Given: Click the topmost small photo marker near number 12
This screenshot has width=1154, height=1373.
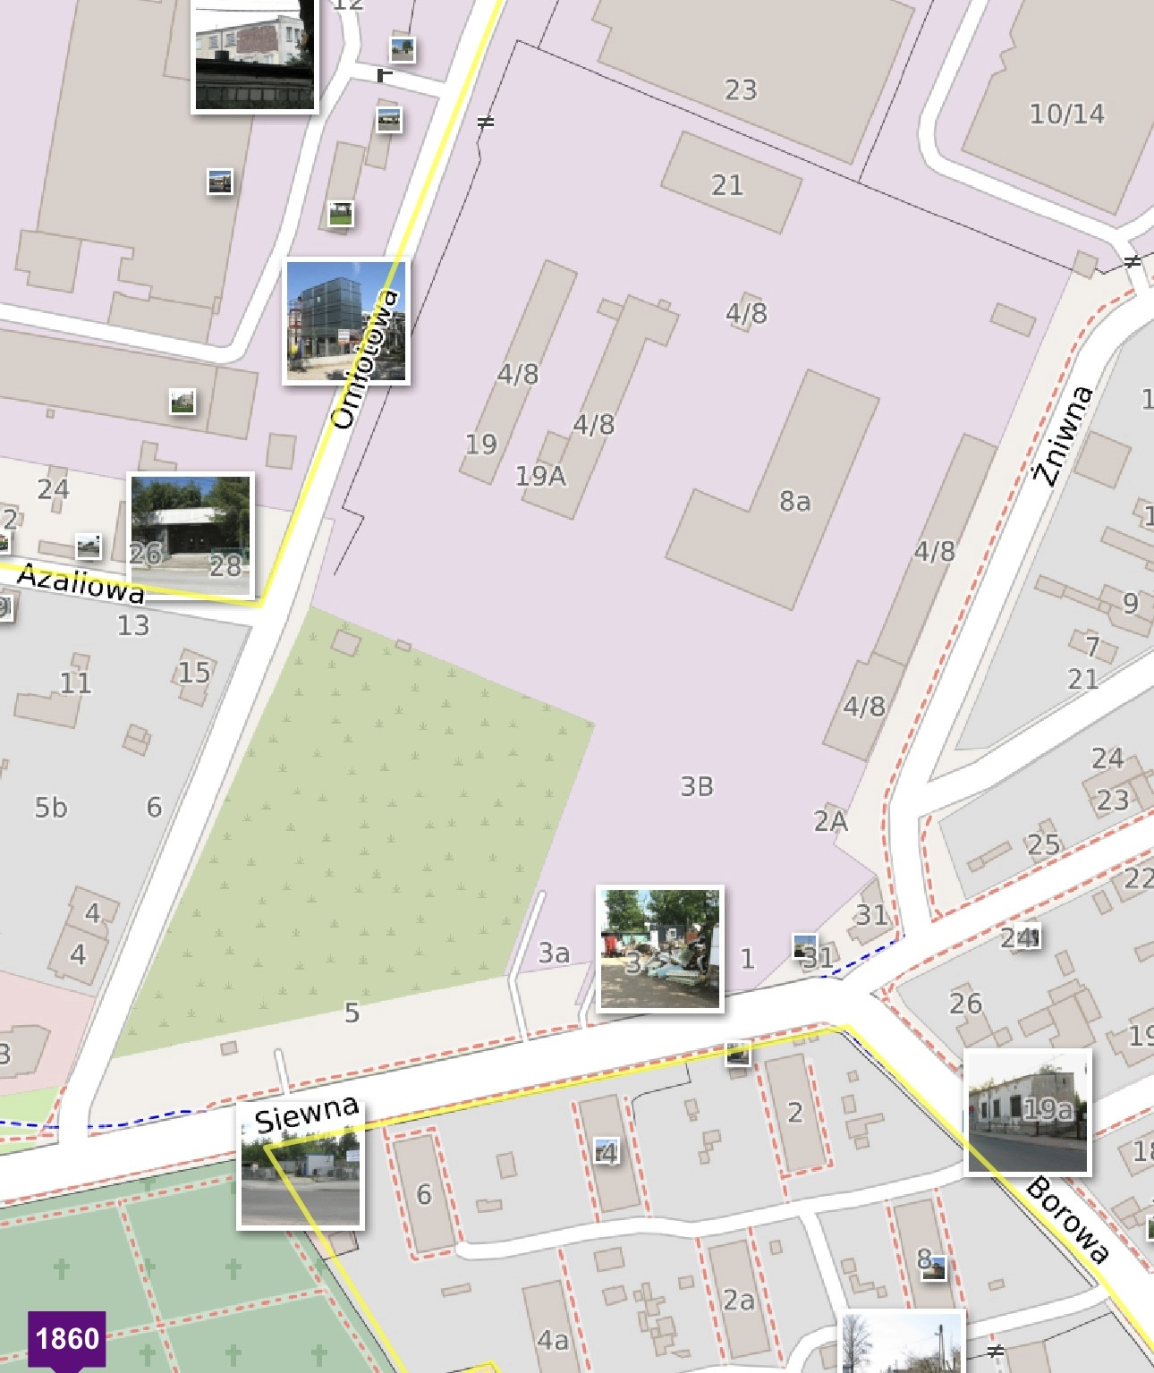Looking at the screenshot, I should (x=403, y=49).
